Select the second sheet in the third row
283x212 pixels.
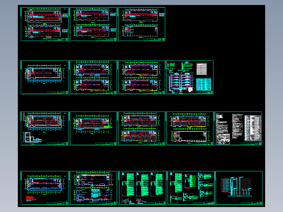tap(93, 129)
